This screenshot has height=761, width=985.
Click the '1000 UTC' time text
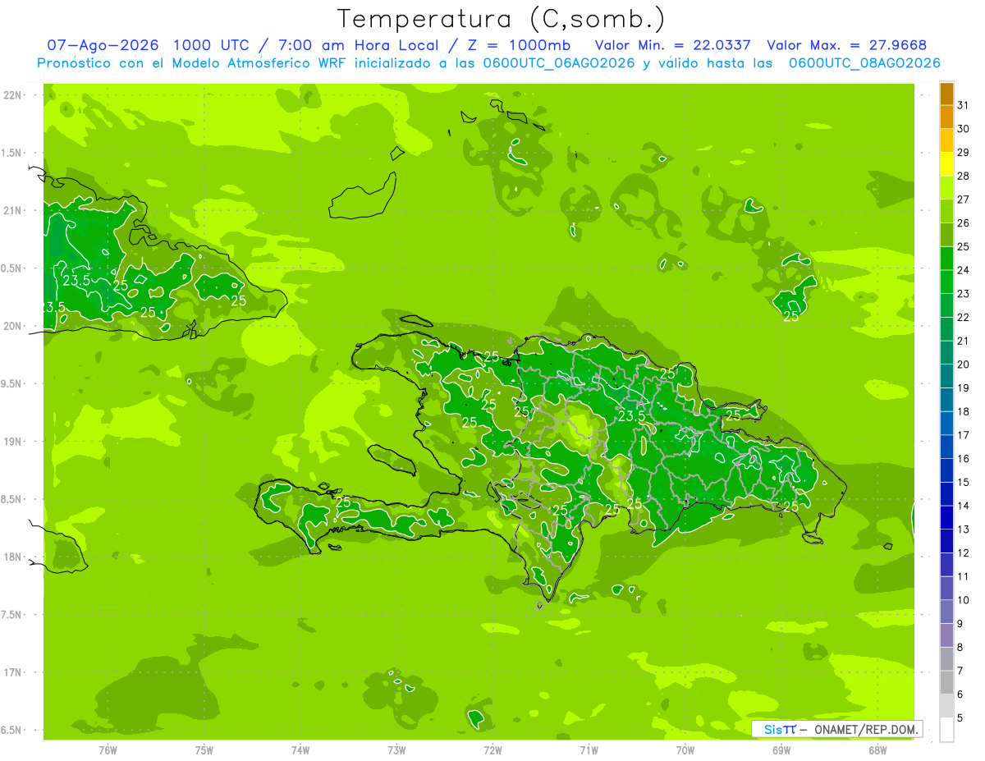[212, 45]
